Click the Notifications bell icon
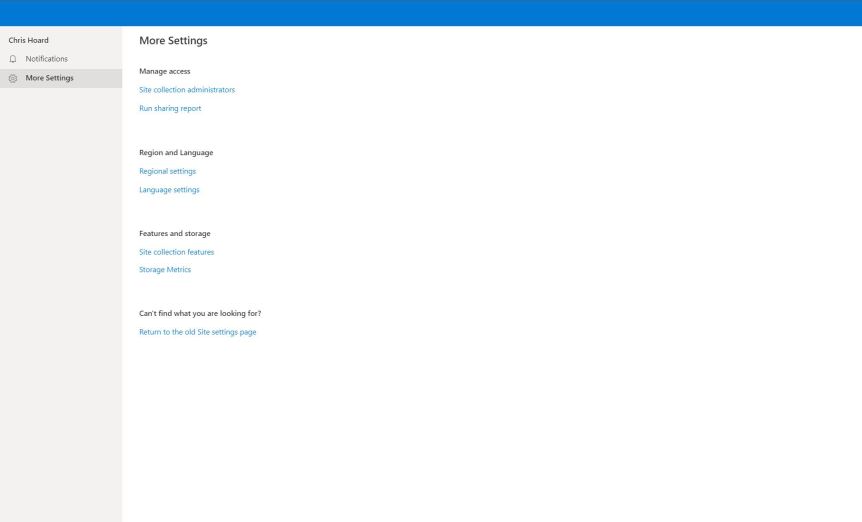This screenshot has width=862, height=522. pos(13,59)
